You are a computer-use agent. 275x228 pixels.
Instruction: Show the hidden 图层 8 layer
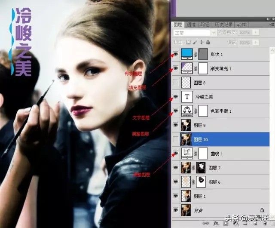(x=175, y=83)
